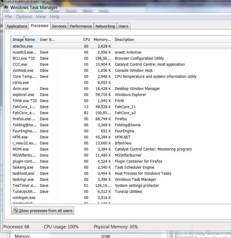
Task: Switch to the Networking tab
Action: [x=105, y=26]
